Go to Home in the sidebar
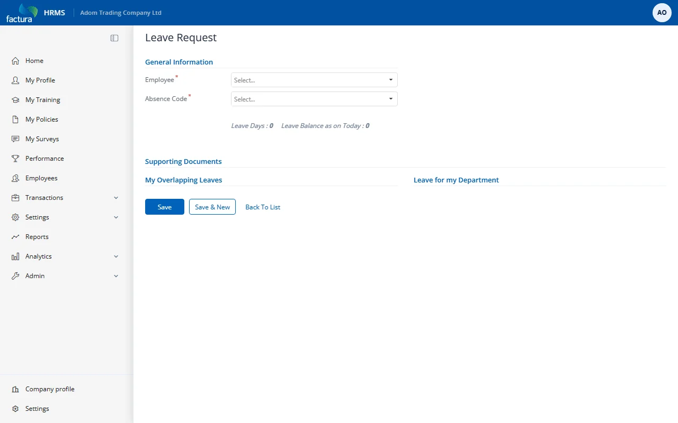This screenshot has width=678, height=423. [34, 61]
